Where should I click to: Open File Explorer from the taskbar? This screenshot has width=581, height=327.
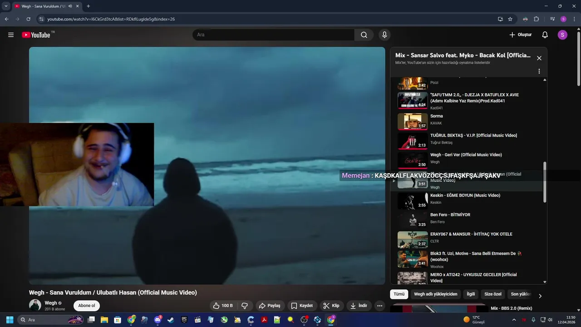pos(104,320)
